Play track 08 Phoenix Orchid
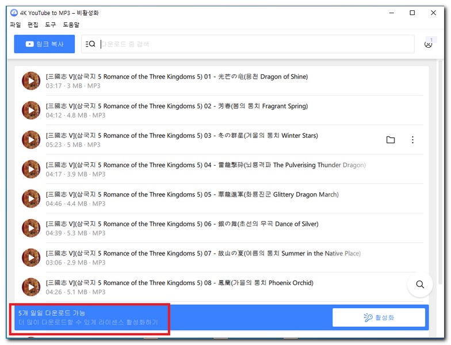 (31, 287)
